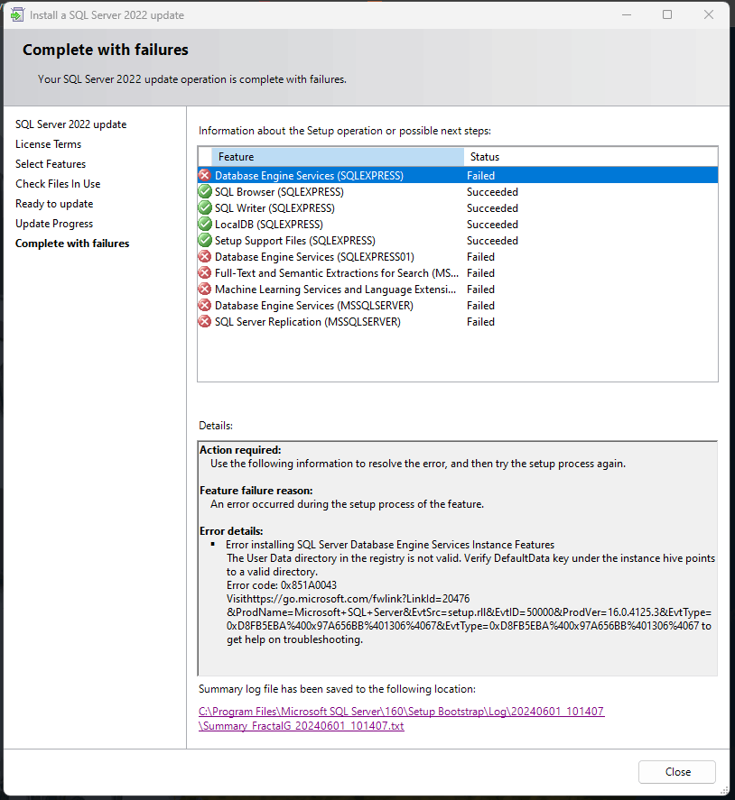Sort by the Feature column header
This screenshot has height=800, width=735.
click(338, 157)
